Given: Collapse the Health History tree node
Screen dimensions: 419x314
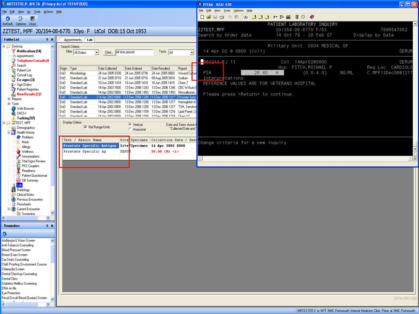Looking at the screenshot, I should tap(9, 133).
